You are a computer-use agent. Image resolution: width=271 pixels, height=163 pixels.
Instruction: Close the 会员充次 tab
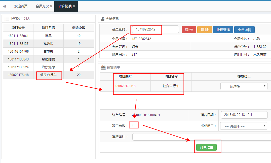(x=51, y=6)
